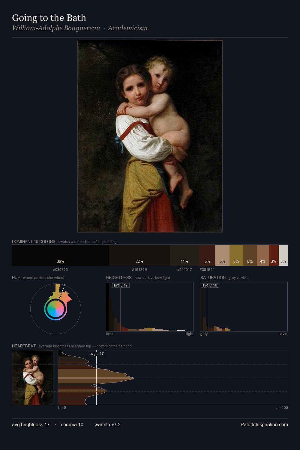Click the 'L = 100' axis label
Image resolution: width=300 pixels, height=450 pixels.
pos(282,408)
